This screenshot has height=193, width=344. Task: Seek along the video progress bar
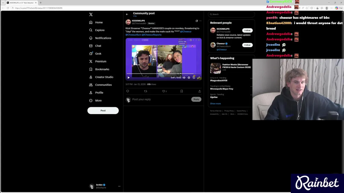163,73
